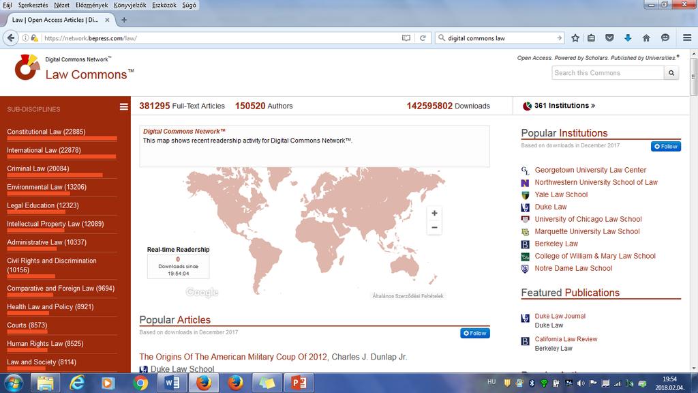The height and width of the screenshot is (393, 698).
Task: Open International Law sub-discipline
Action: point(44,150)
